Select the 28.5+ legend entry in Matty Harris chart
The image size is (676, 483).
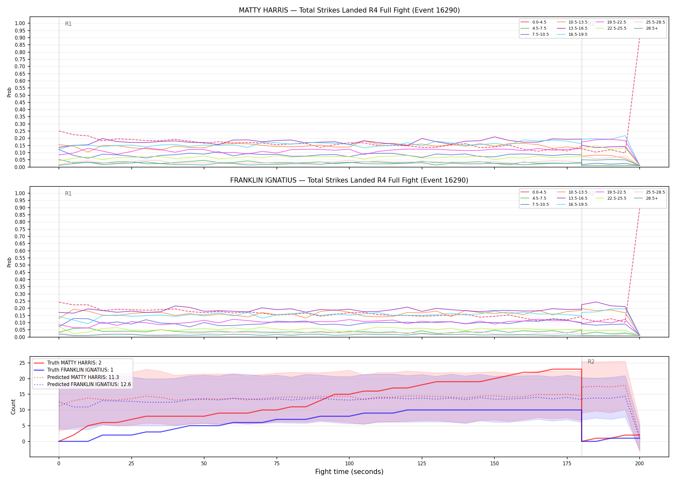coord(646,28)
